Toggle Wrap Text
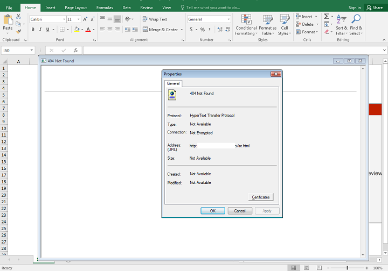 coord(155,19)
